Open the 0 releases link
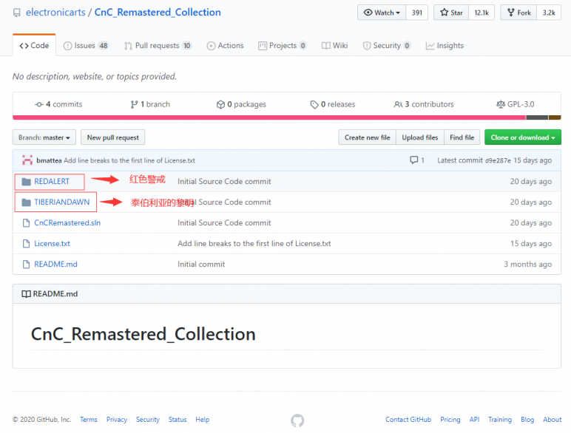 coord(333,104)
